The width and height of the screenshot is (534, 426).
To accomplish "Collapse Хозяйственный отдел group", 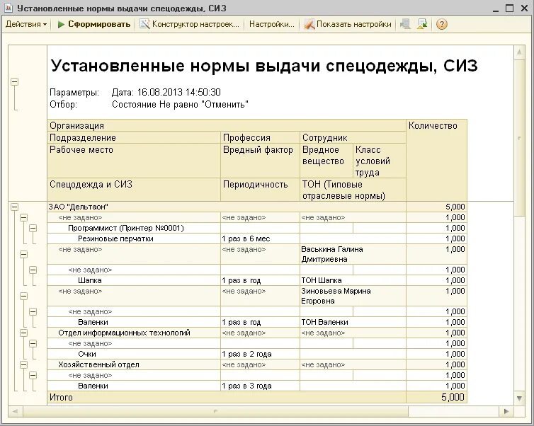I will point(23,364).
